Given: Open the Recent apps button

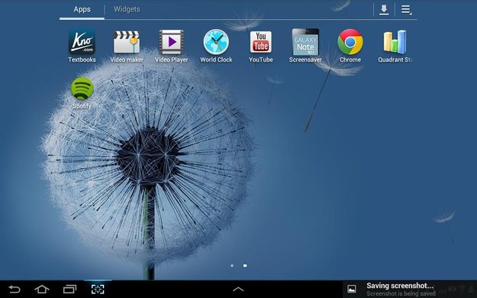Looking at the screenshot, I should pos(69,289).
